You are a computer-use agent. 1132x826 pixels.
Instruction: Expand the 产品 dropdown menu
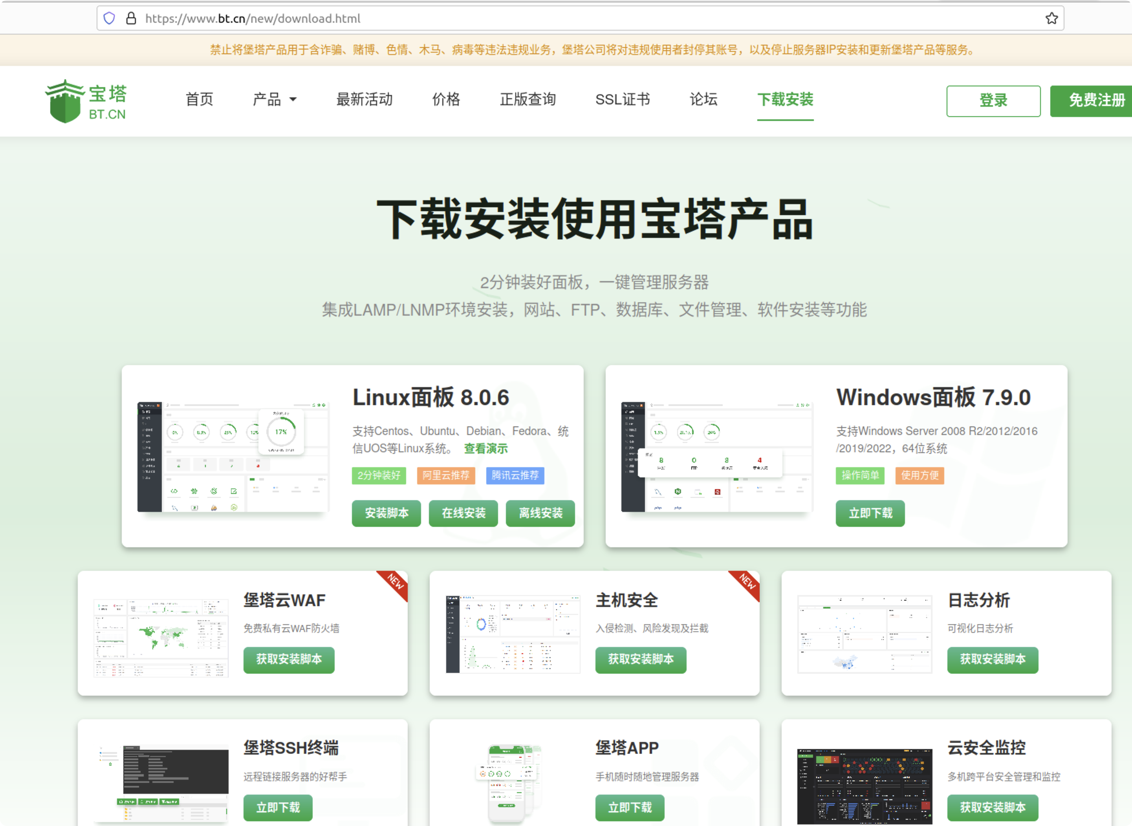point(275,99)
